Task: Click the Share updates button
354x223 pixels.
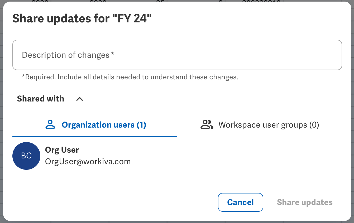Action: [305, 202]
